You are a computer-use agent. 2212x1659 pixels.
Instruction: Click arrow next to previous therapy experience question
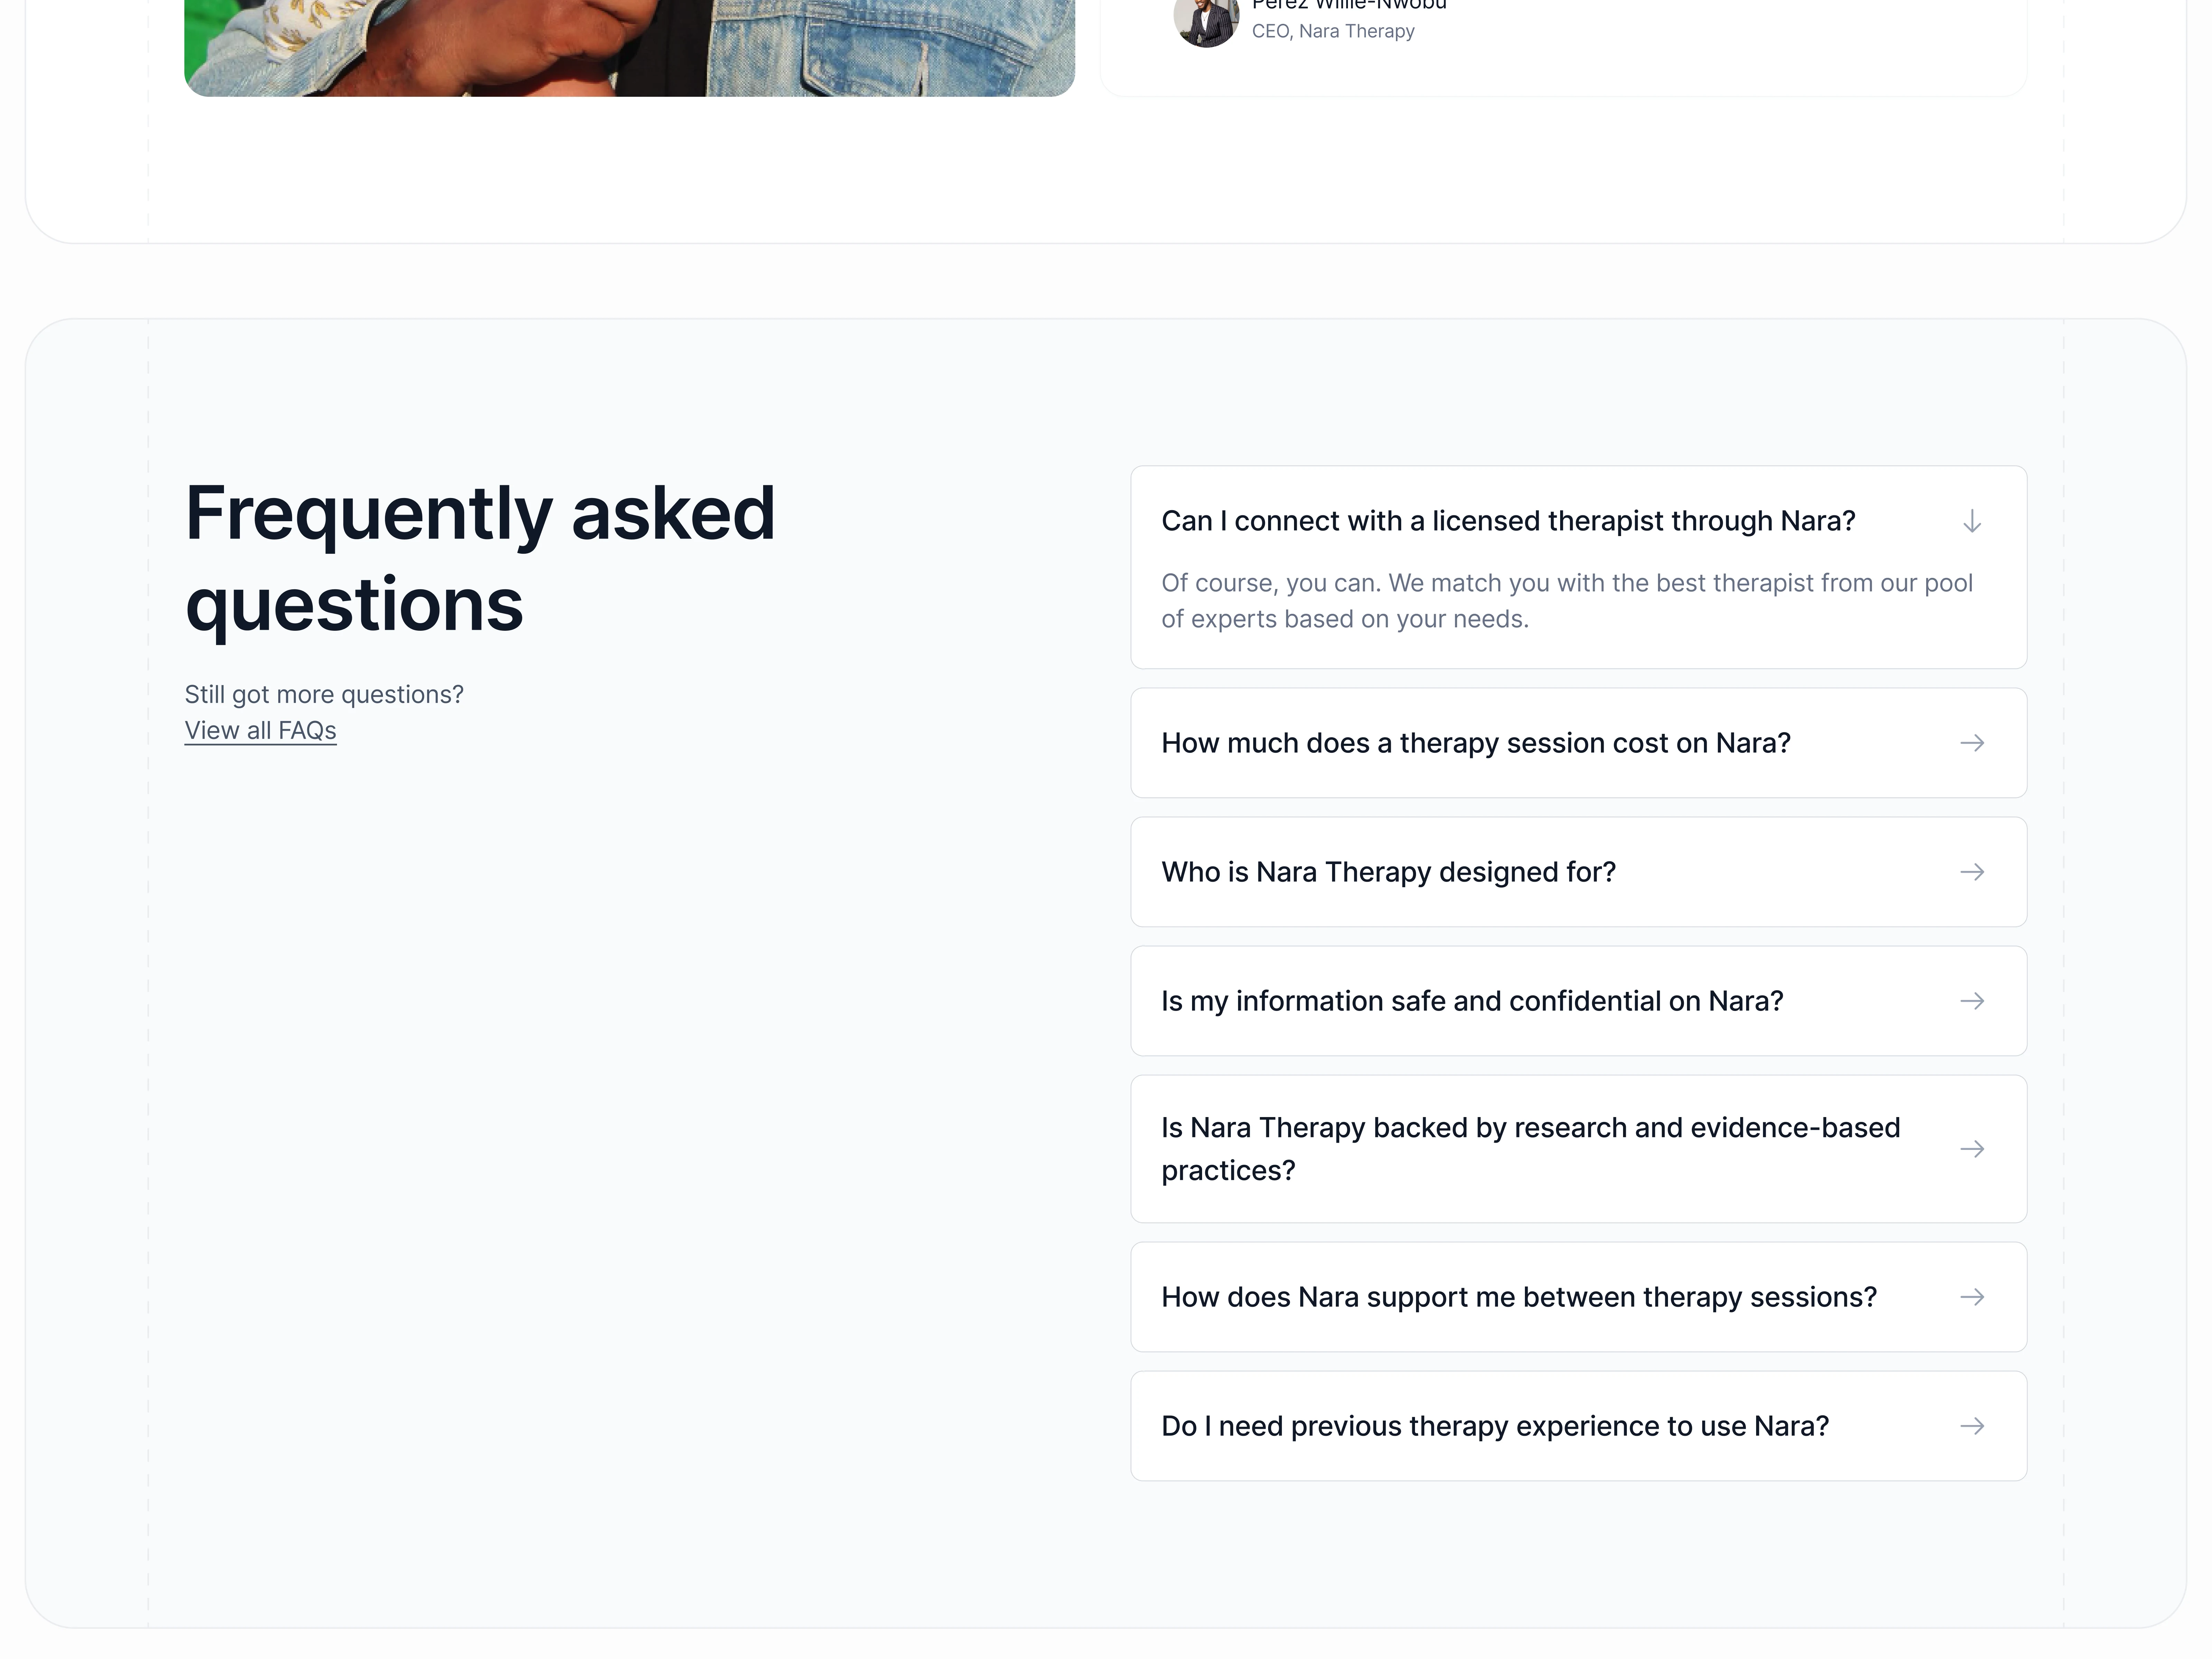pos(1971,1426)
